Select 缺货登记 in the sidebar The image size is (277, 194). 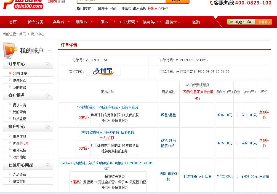click(19, 119)
